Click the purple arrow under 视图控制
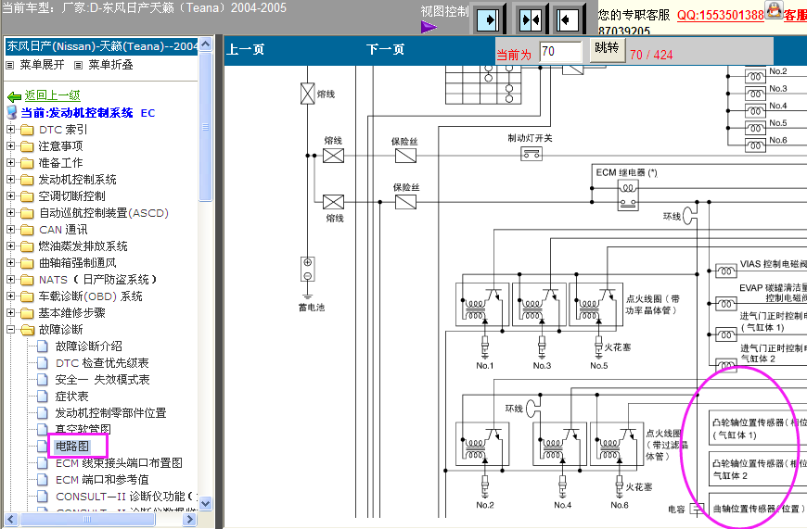The image size is (807, 529). (x=429, y=27)
